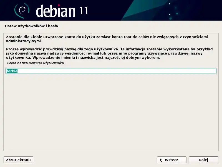Click label "Pełna nazwa nowego użytkownika:"
The height and width of the screenshot is (167, 222).
(36, 63)
